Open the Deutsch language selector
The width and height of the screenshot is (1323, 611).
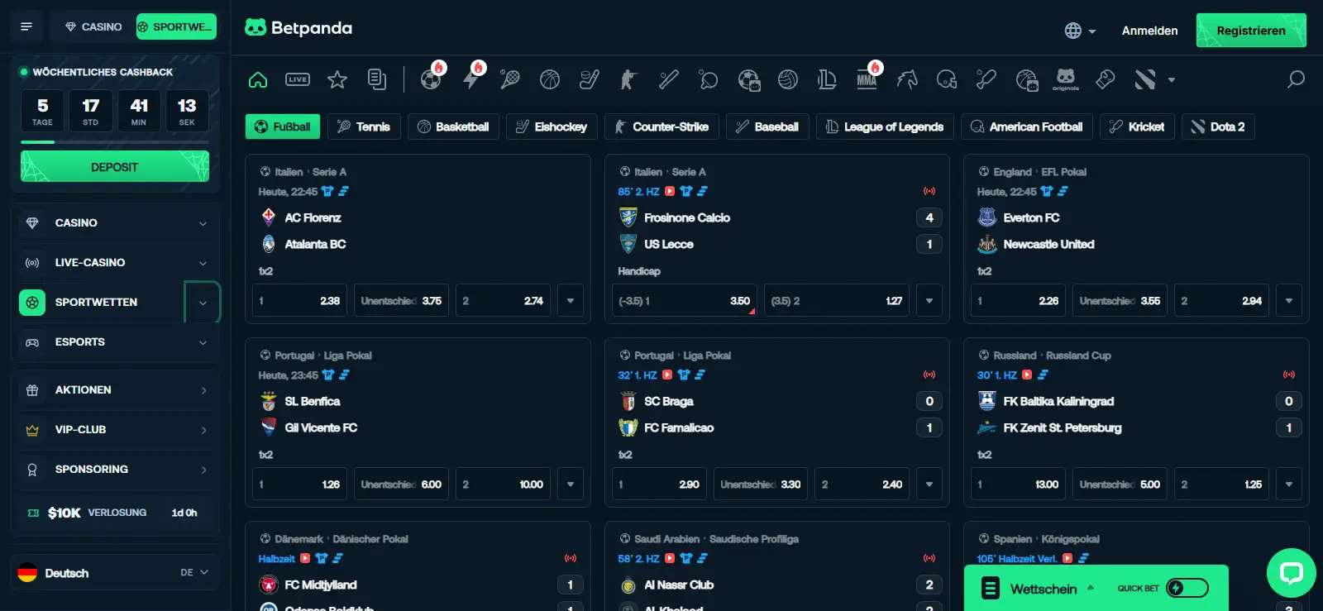coord(115,572)
